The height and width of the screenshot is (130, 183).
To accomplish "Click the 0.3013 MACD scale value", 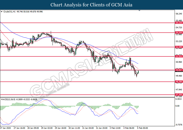I will coord(179,99).
